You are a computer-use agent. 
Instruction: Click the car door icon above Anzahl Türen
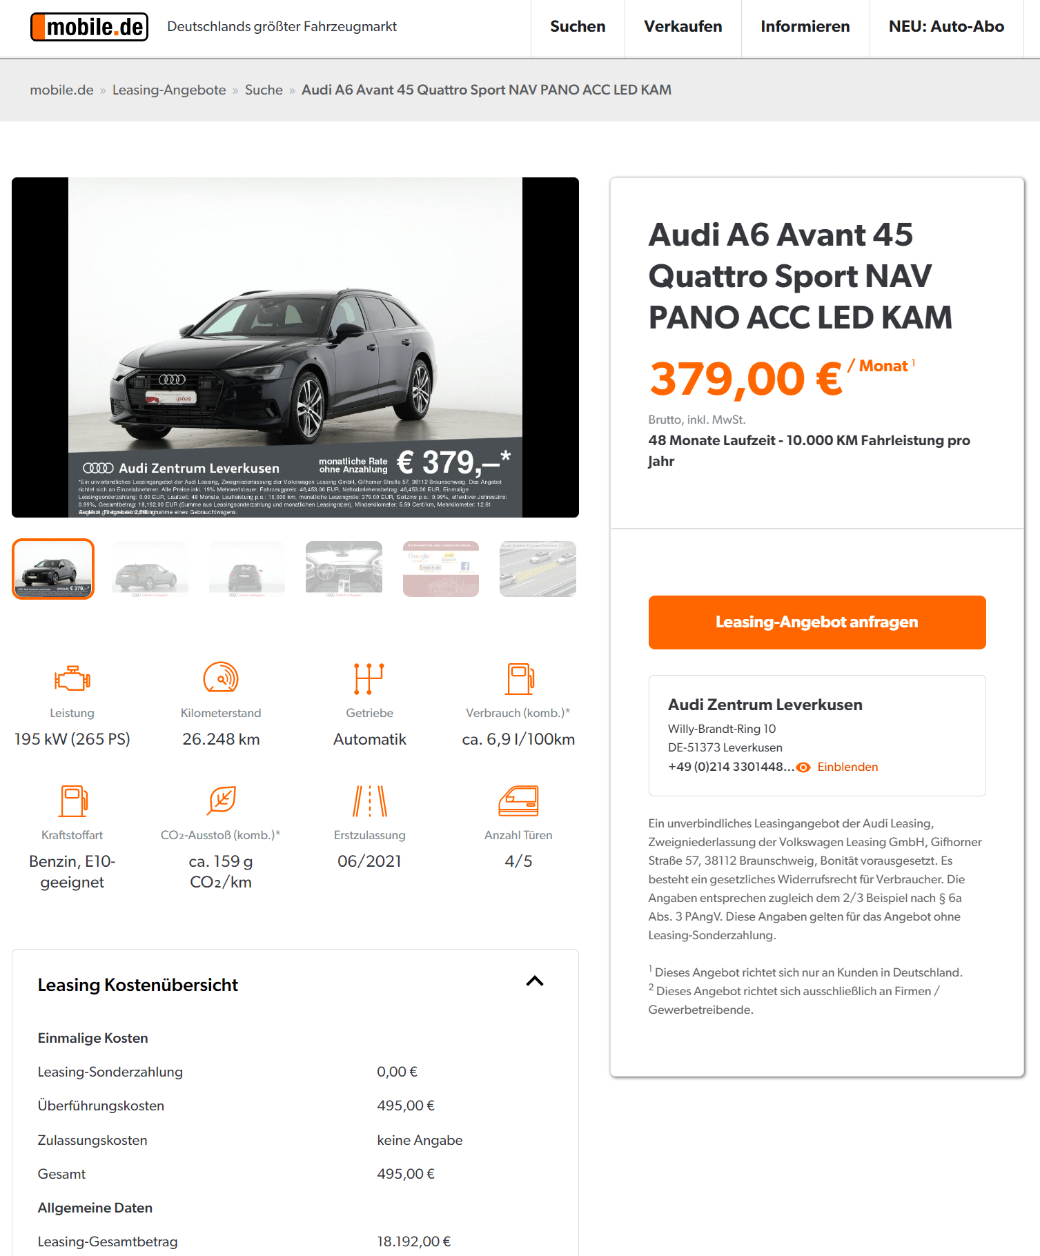coord(518,801)
